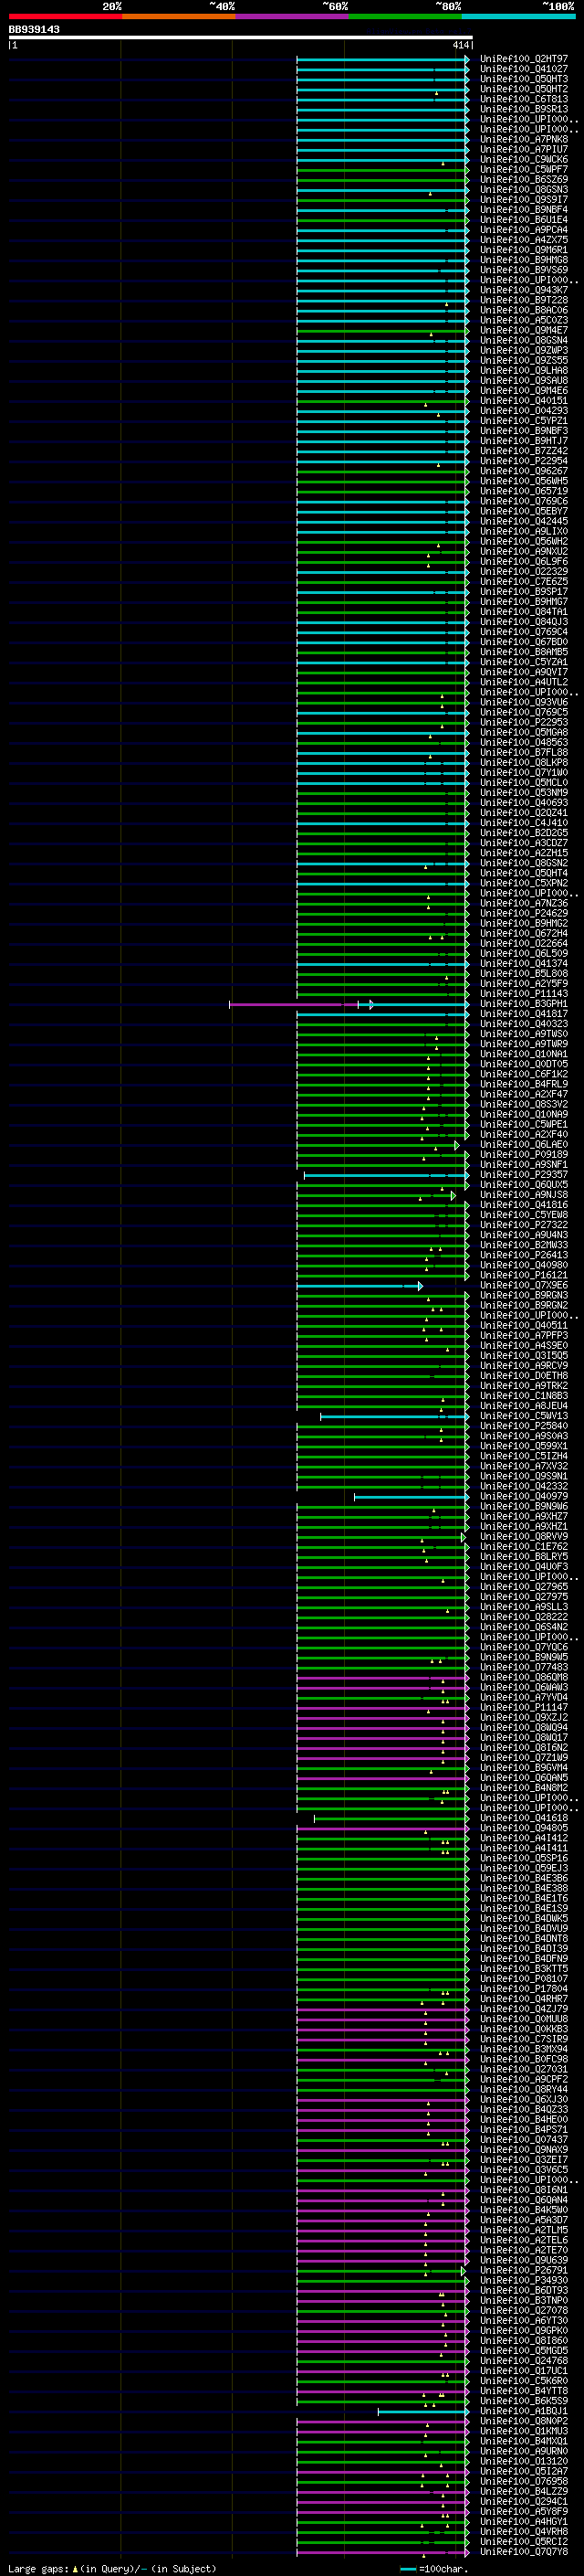
Task: Select hit label UniRef100_C6T813
Action: [523, 99]
